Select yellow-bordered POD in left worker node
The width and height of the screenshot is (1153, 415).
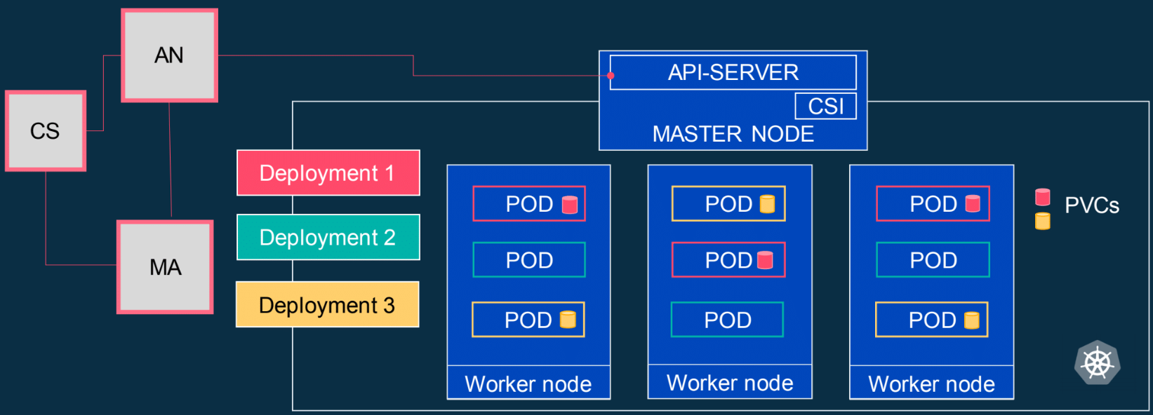(x=528, y=320)
